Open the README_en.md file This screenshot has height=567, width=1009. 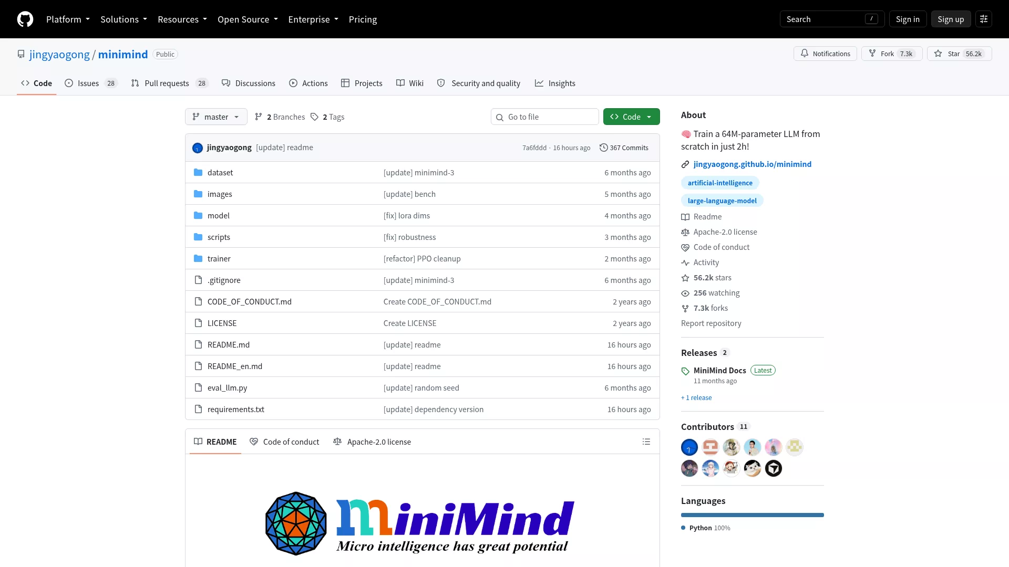point(234,366)
